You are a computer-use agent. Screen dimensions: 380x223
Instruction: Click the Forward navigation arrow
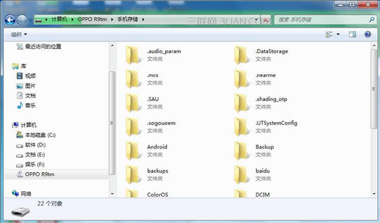point(22,20)
